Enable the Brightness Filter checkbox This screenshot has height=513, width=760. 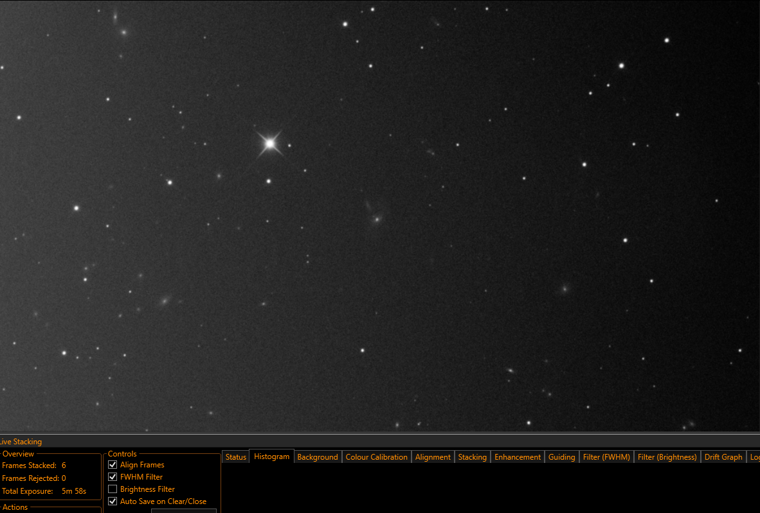coord(113,489)
